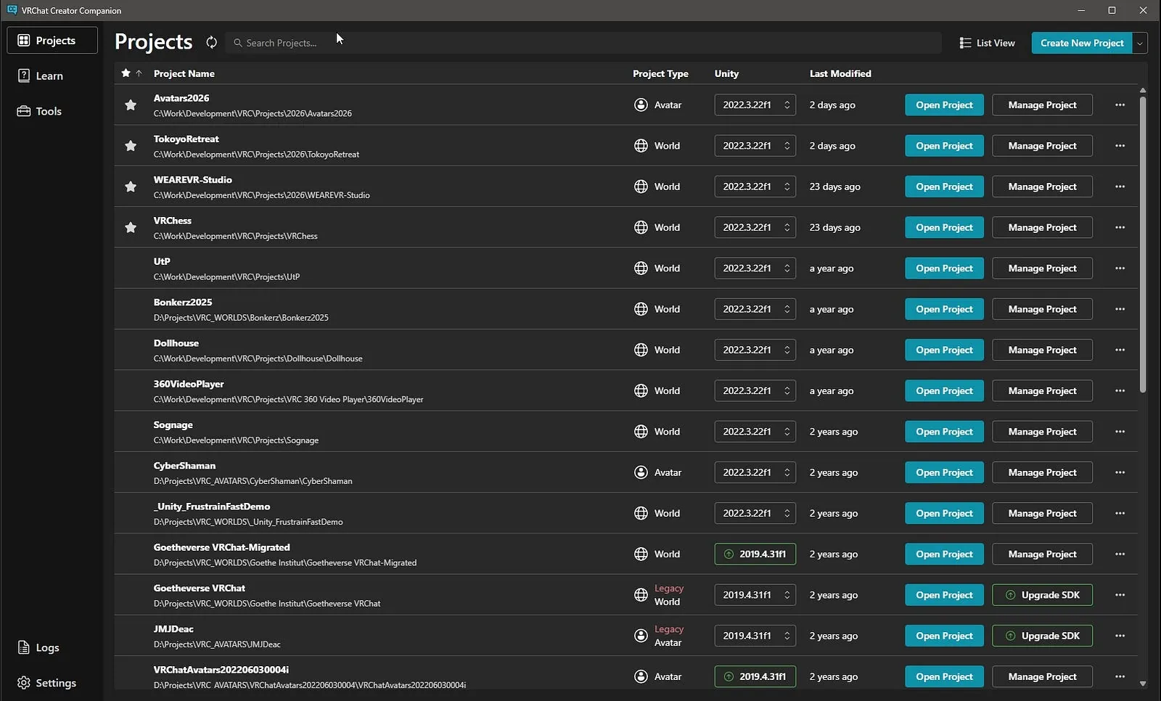Click the VRChat Creator Companion app icon
This screenshot has width=1161, height=701.
(12, 10)
